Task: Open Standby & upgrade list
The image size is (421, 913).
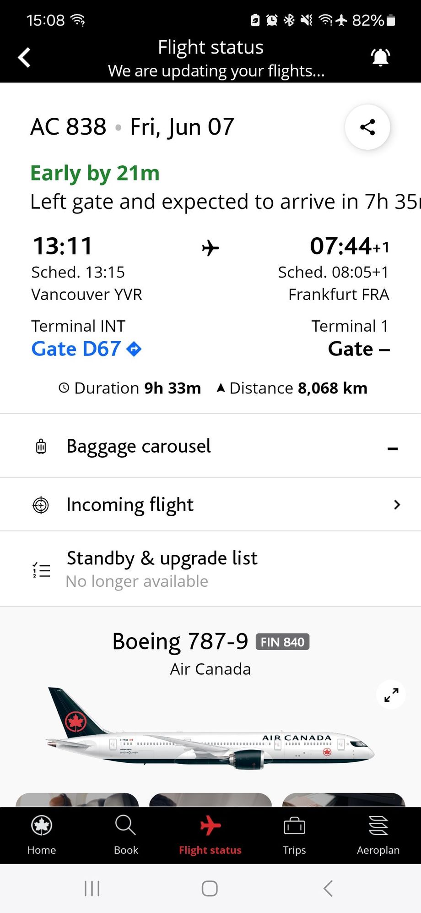Action: [210, 569]
